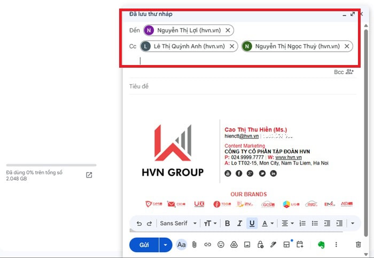Decrease the indent level

pos(327,223)
